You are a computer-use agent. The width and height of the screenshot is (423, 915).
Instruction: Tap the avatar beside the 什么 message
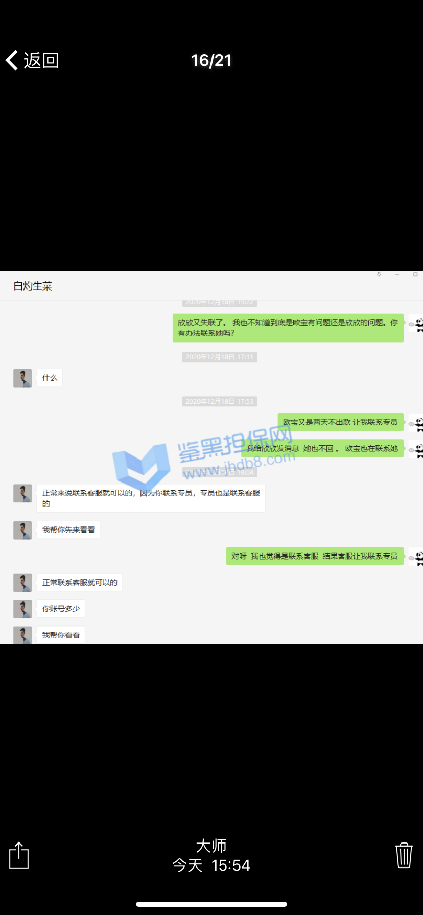pyautogui.click(x=22, y=378)
